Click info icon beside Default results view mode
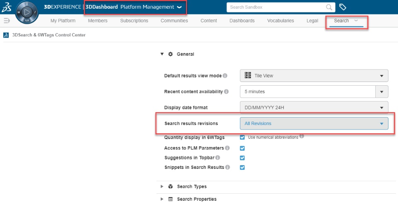The image size is (398, 207). click(x=225, y=76)
